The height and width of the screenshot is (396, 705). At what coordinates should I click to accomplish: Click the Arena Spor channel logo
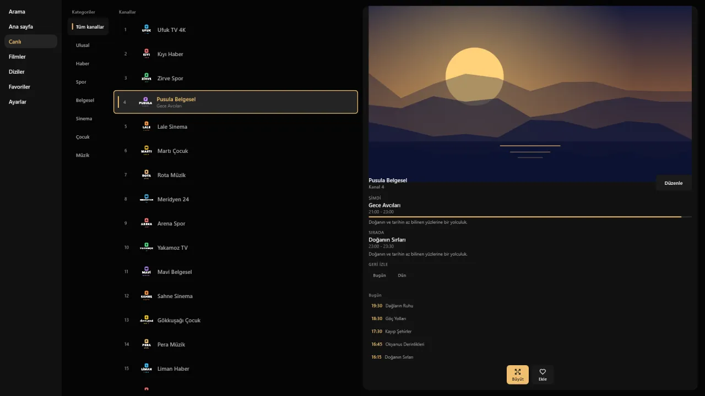click(x=146, y=223)
